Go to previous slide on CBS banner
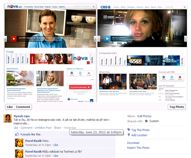Screen dimensions: 191x158 click(x=99, y=39)
